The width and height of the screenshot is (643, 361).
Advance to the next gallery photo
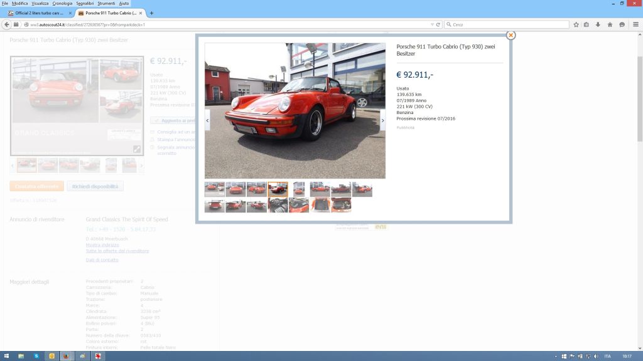(382, 120)
